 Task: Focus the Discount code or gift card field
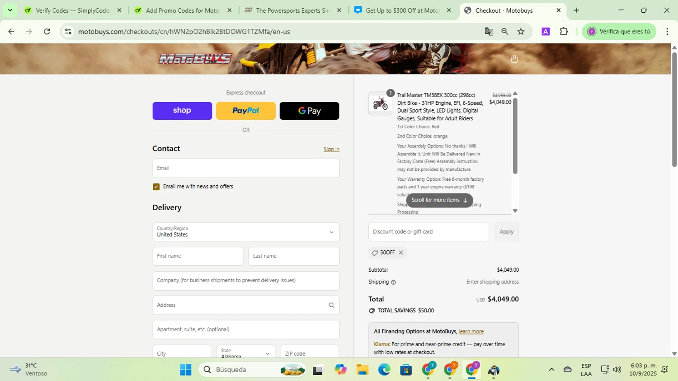tap(428, 232)
